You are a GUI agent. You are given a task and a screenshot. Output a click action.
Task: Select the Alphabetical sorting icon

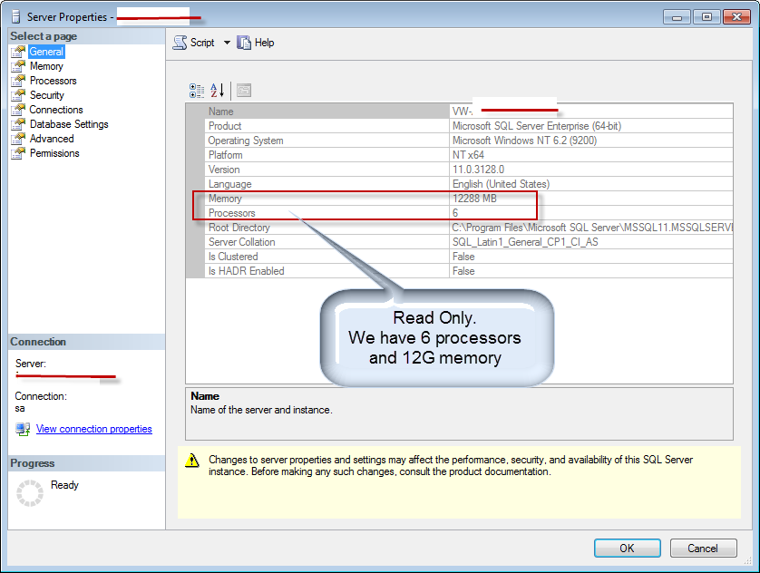tap(217, 90)
